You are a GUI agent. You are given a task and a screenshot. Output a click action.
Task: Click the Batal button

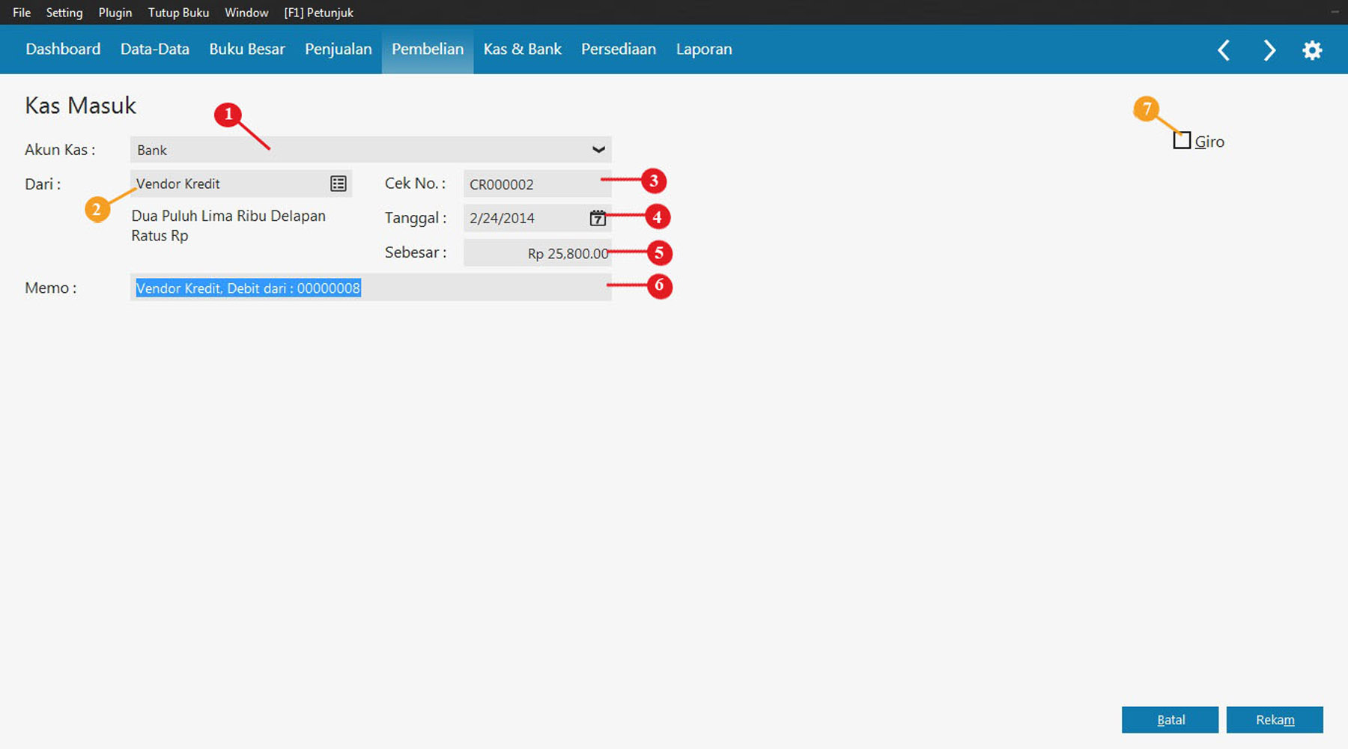[x=1170, y=720]
